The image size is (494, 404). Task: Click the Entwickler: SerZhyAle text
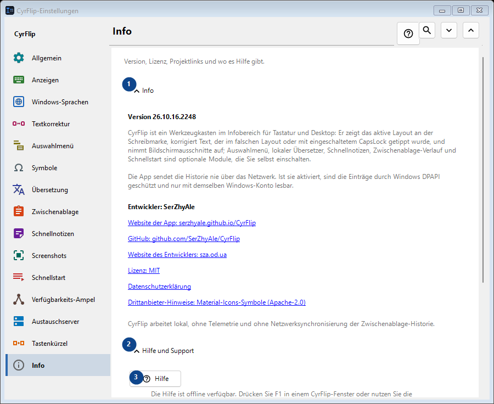tap(161, 207)
